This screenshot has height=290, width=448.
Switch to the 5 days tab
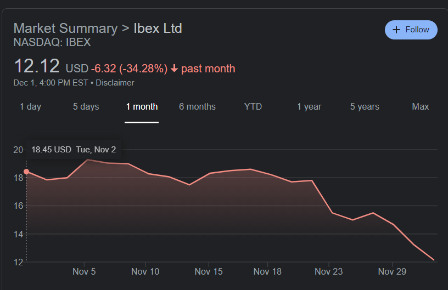(86, 107)
